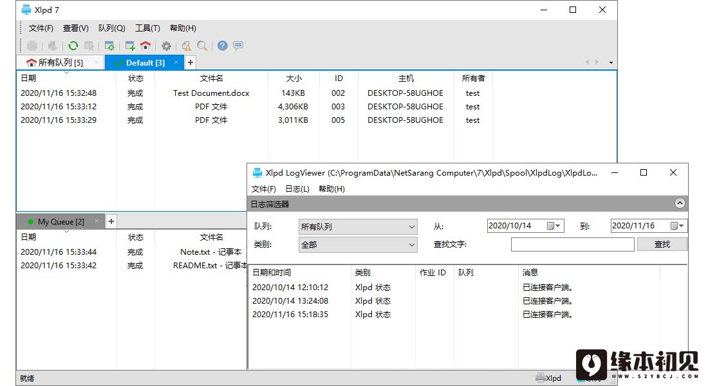Click the Xlpd 7 title bar app icon
708x386 pixels.
26,10
